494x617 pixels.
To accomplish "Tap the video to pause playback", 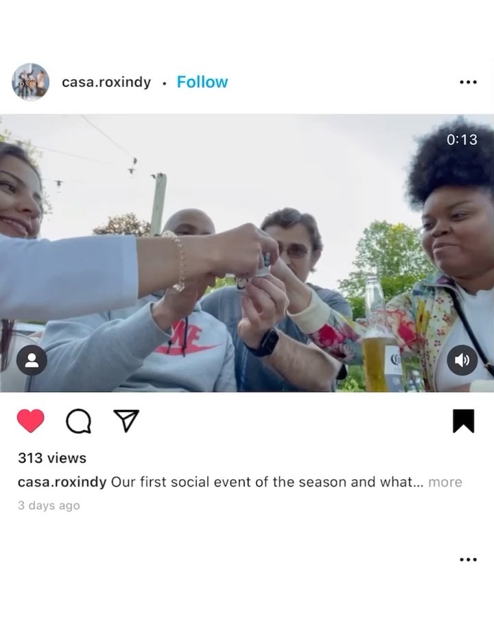I will coord(247,253).
